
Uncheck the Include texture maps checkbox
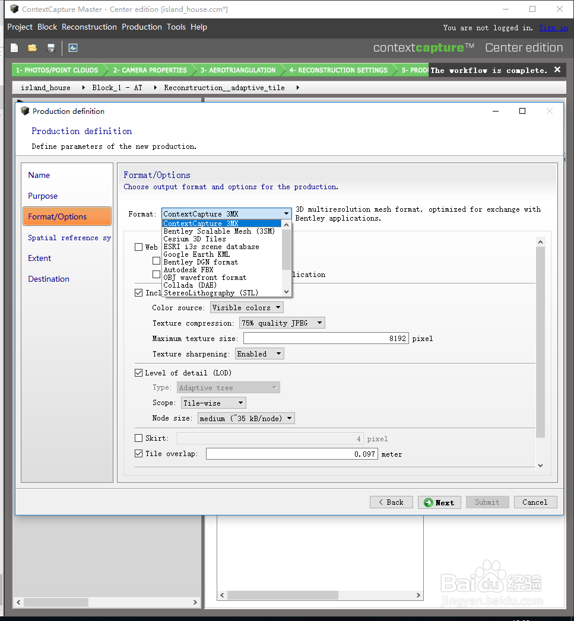pos(138,292)
